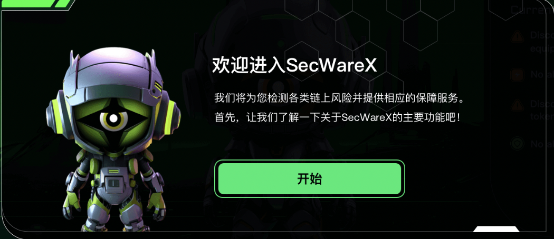The height and width of the screenshot is (239, 554).
Task: Open the first Disco… equip… risk item
Action: pos(542,42)
